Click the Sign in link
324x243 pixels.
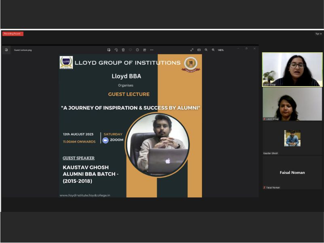[x=318, y=34]
